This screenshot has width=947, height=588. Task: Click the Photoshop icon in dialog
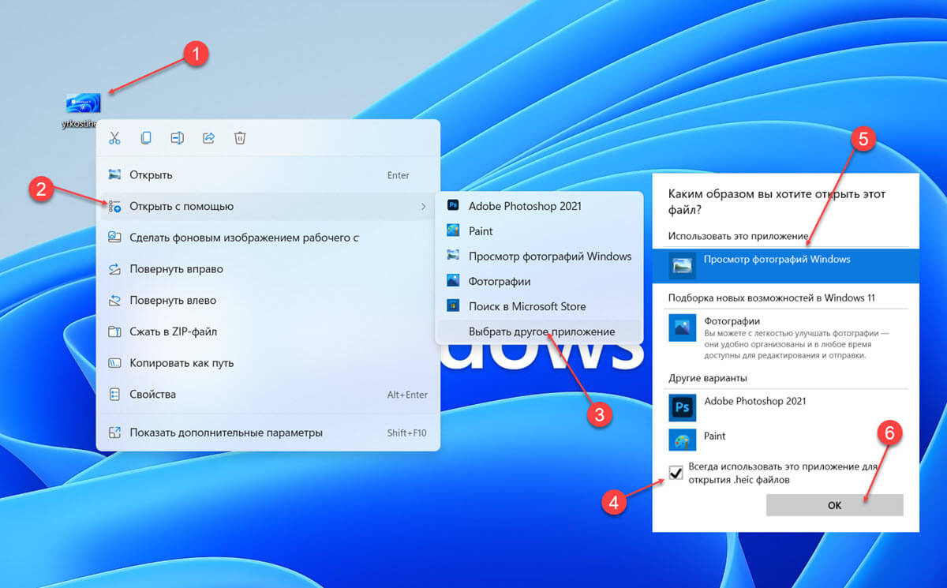pyautogui.click(x=682, y=406)
